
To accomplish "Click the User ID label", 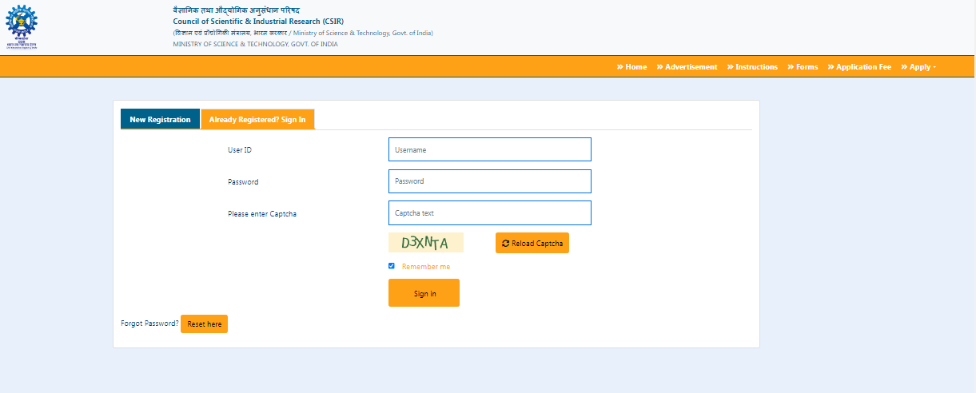I will pos(240,150).
